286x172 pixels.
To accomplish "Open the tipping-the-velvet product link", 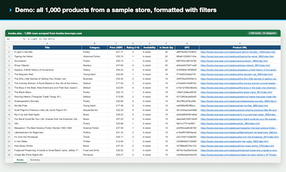I will [x=237, y=56].
